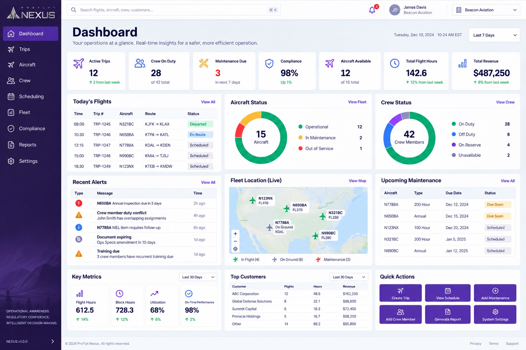
Task: Click the warning icon for Training due
Action: [79, 254]
